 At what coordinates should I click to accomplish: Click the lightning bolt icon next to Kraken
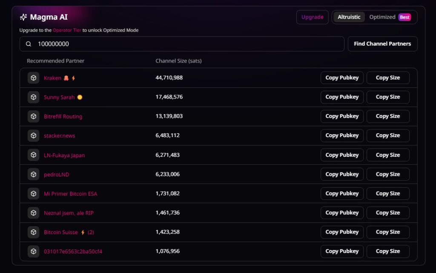(73, 78)
